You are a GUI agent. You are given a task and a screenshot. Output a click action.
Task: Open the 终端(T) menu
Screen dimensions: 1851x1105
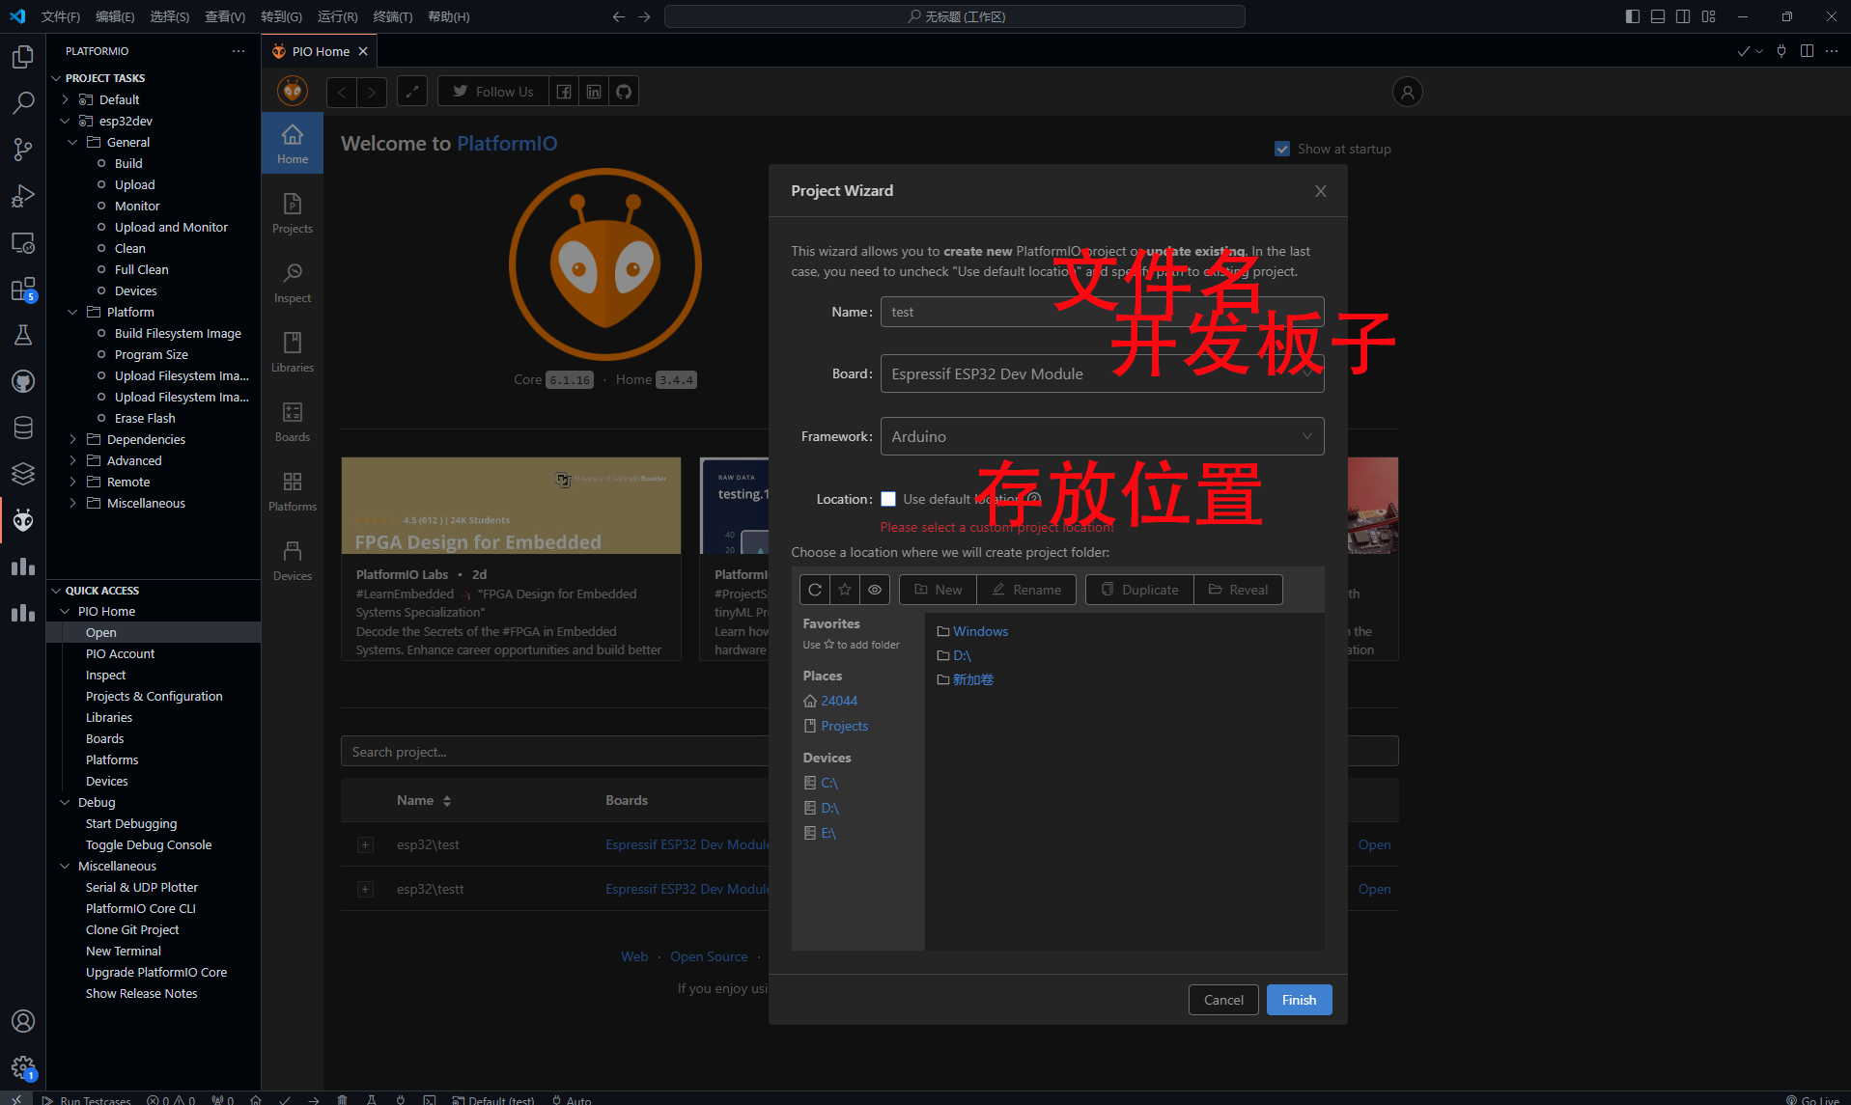pos(392,16)
